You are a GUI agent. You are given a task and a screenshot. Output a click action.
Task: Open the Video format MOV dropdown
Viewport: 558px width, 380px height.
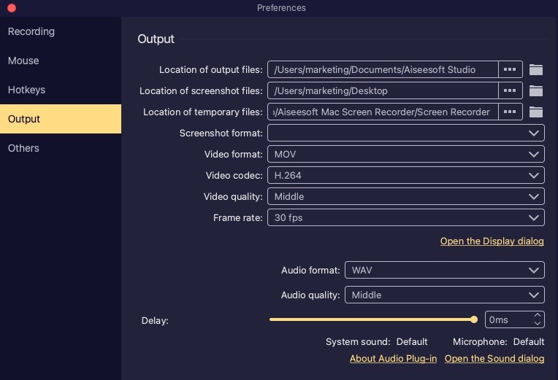(405, 155)
